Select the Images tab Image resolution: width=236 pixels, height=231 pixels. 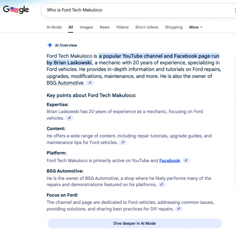[x=86, y=27]
